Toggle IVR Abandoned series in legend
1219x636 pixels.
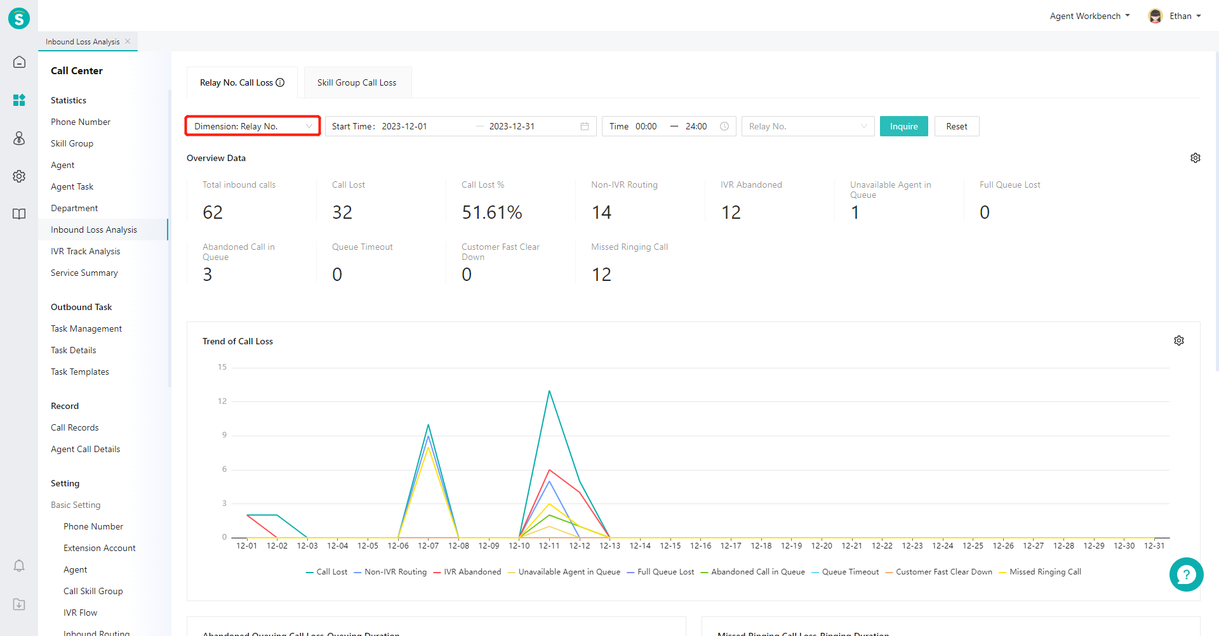pos(467,572)
